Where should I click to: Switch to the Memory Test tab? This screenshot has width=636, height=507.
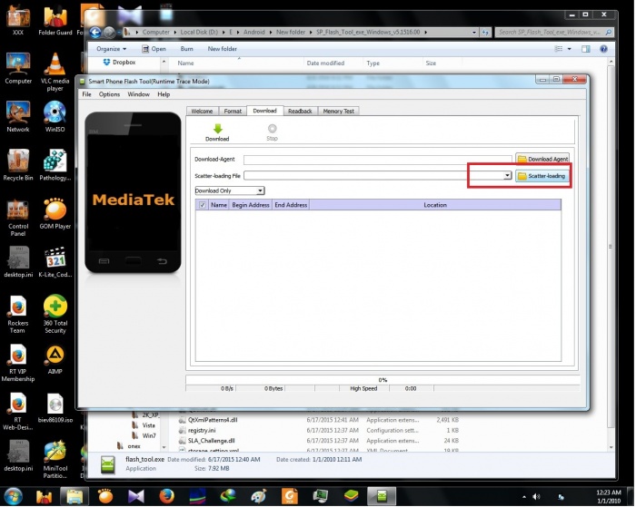[x=339, y=111]
